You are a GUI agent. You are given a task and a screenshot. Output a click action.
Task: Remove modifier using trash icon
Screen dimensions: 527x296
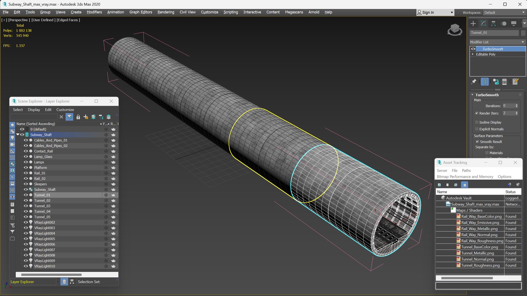[x=504, y=82]
